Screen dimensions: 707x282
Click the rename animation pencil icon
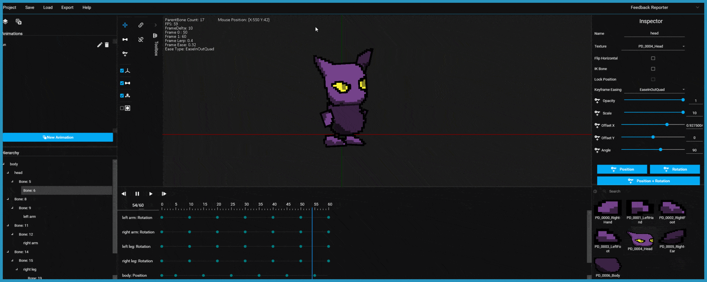click(99, 45)
